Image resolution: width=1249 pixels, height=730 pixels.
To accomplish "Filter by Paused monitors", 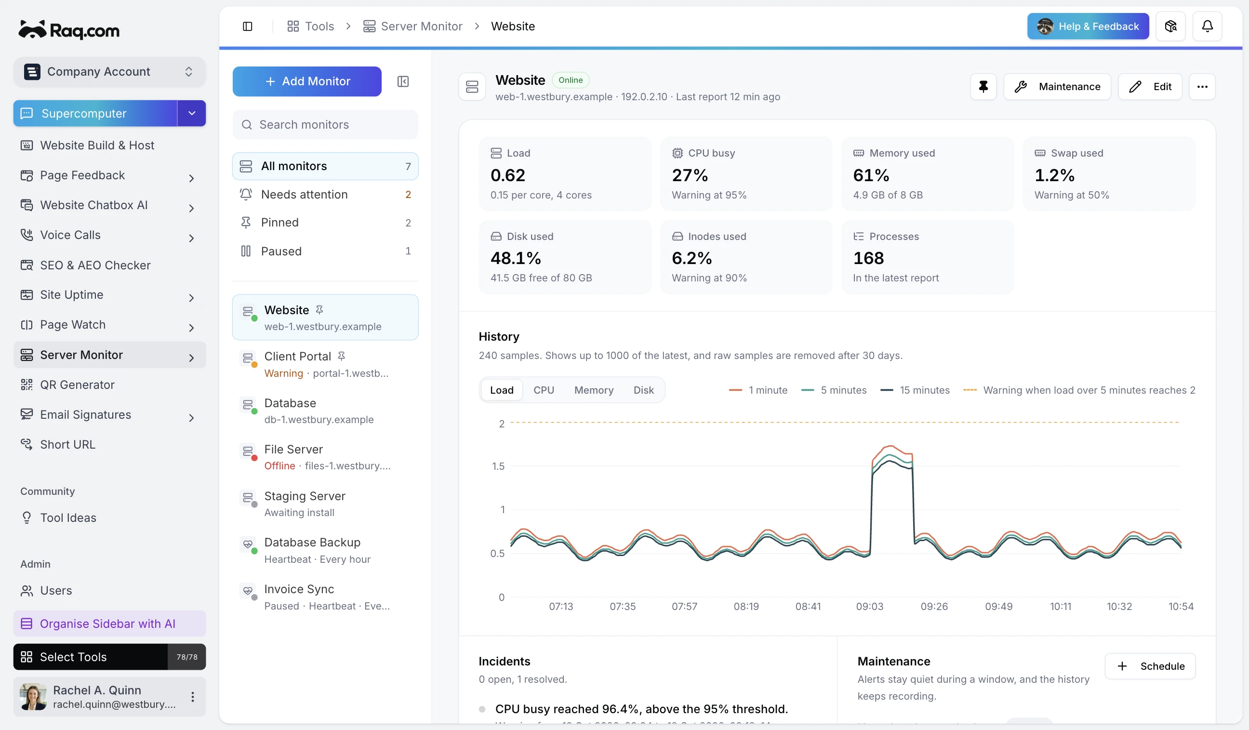I will point(325,251).
